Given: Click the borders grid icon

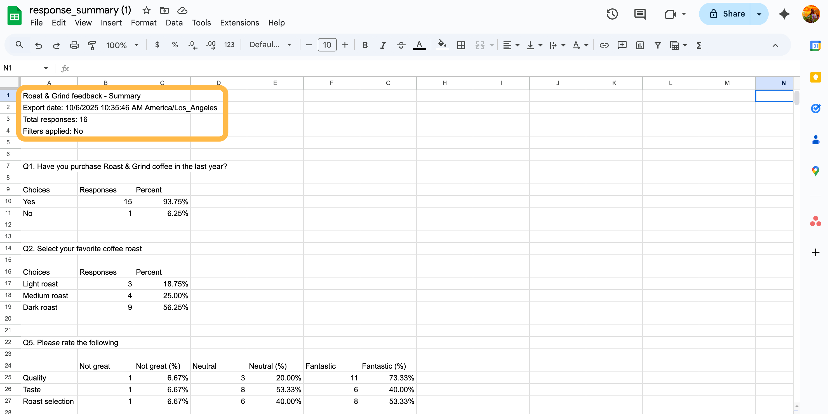Looking at the screenshot, I should 461,45.
